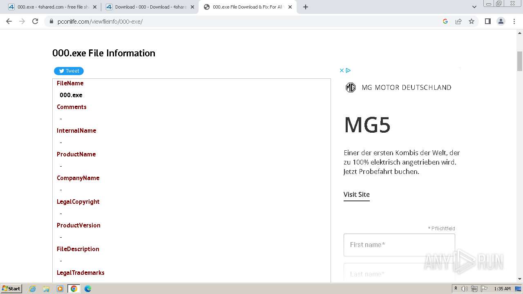Open Windows Explorer from the taskbar
This screenshot has width=523, height=294.
[x=46, y=289]
